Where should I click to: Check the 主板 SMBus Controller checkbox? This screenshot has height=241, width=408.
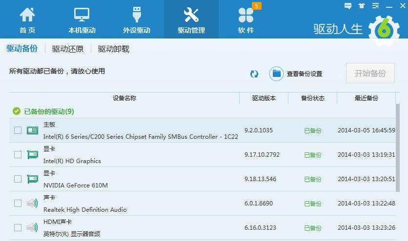18,130
